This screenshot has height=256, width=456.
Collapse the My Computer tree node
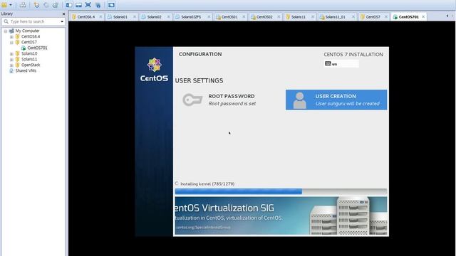point(6,31)
